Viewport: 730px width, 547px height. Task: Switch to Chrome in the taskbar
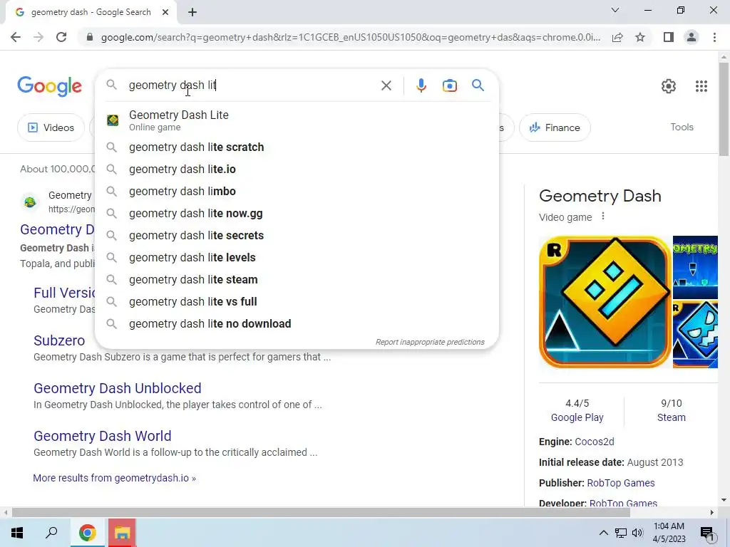click(x=87, y=533)
